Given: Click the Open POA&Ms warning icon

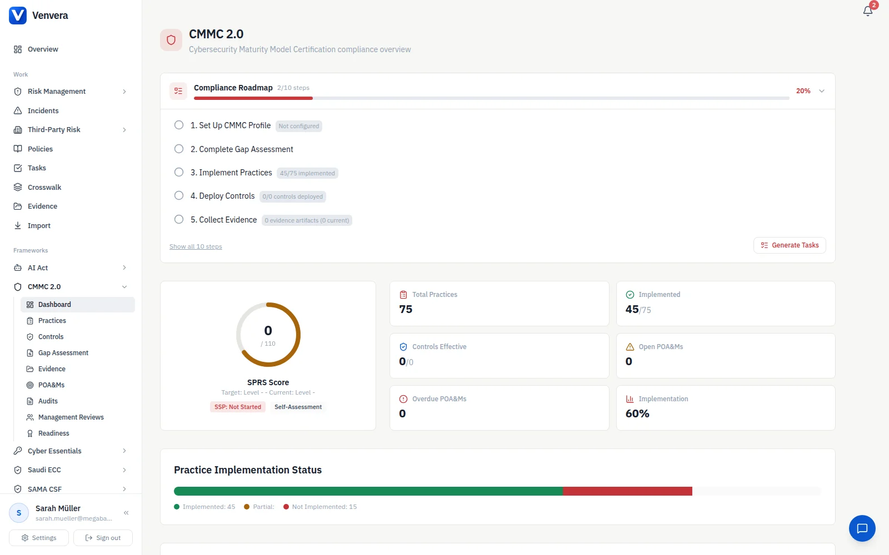Looking at the screenshot, I should point(630,347).
